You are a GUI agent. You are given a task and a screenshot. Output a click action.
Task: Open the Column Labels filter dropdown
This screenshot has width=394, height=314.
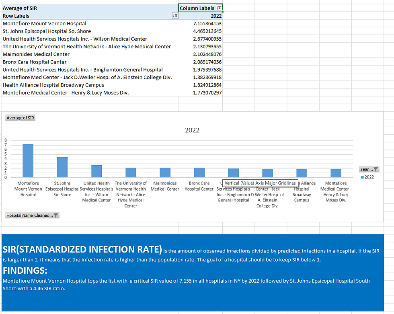point(219,8)
